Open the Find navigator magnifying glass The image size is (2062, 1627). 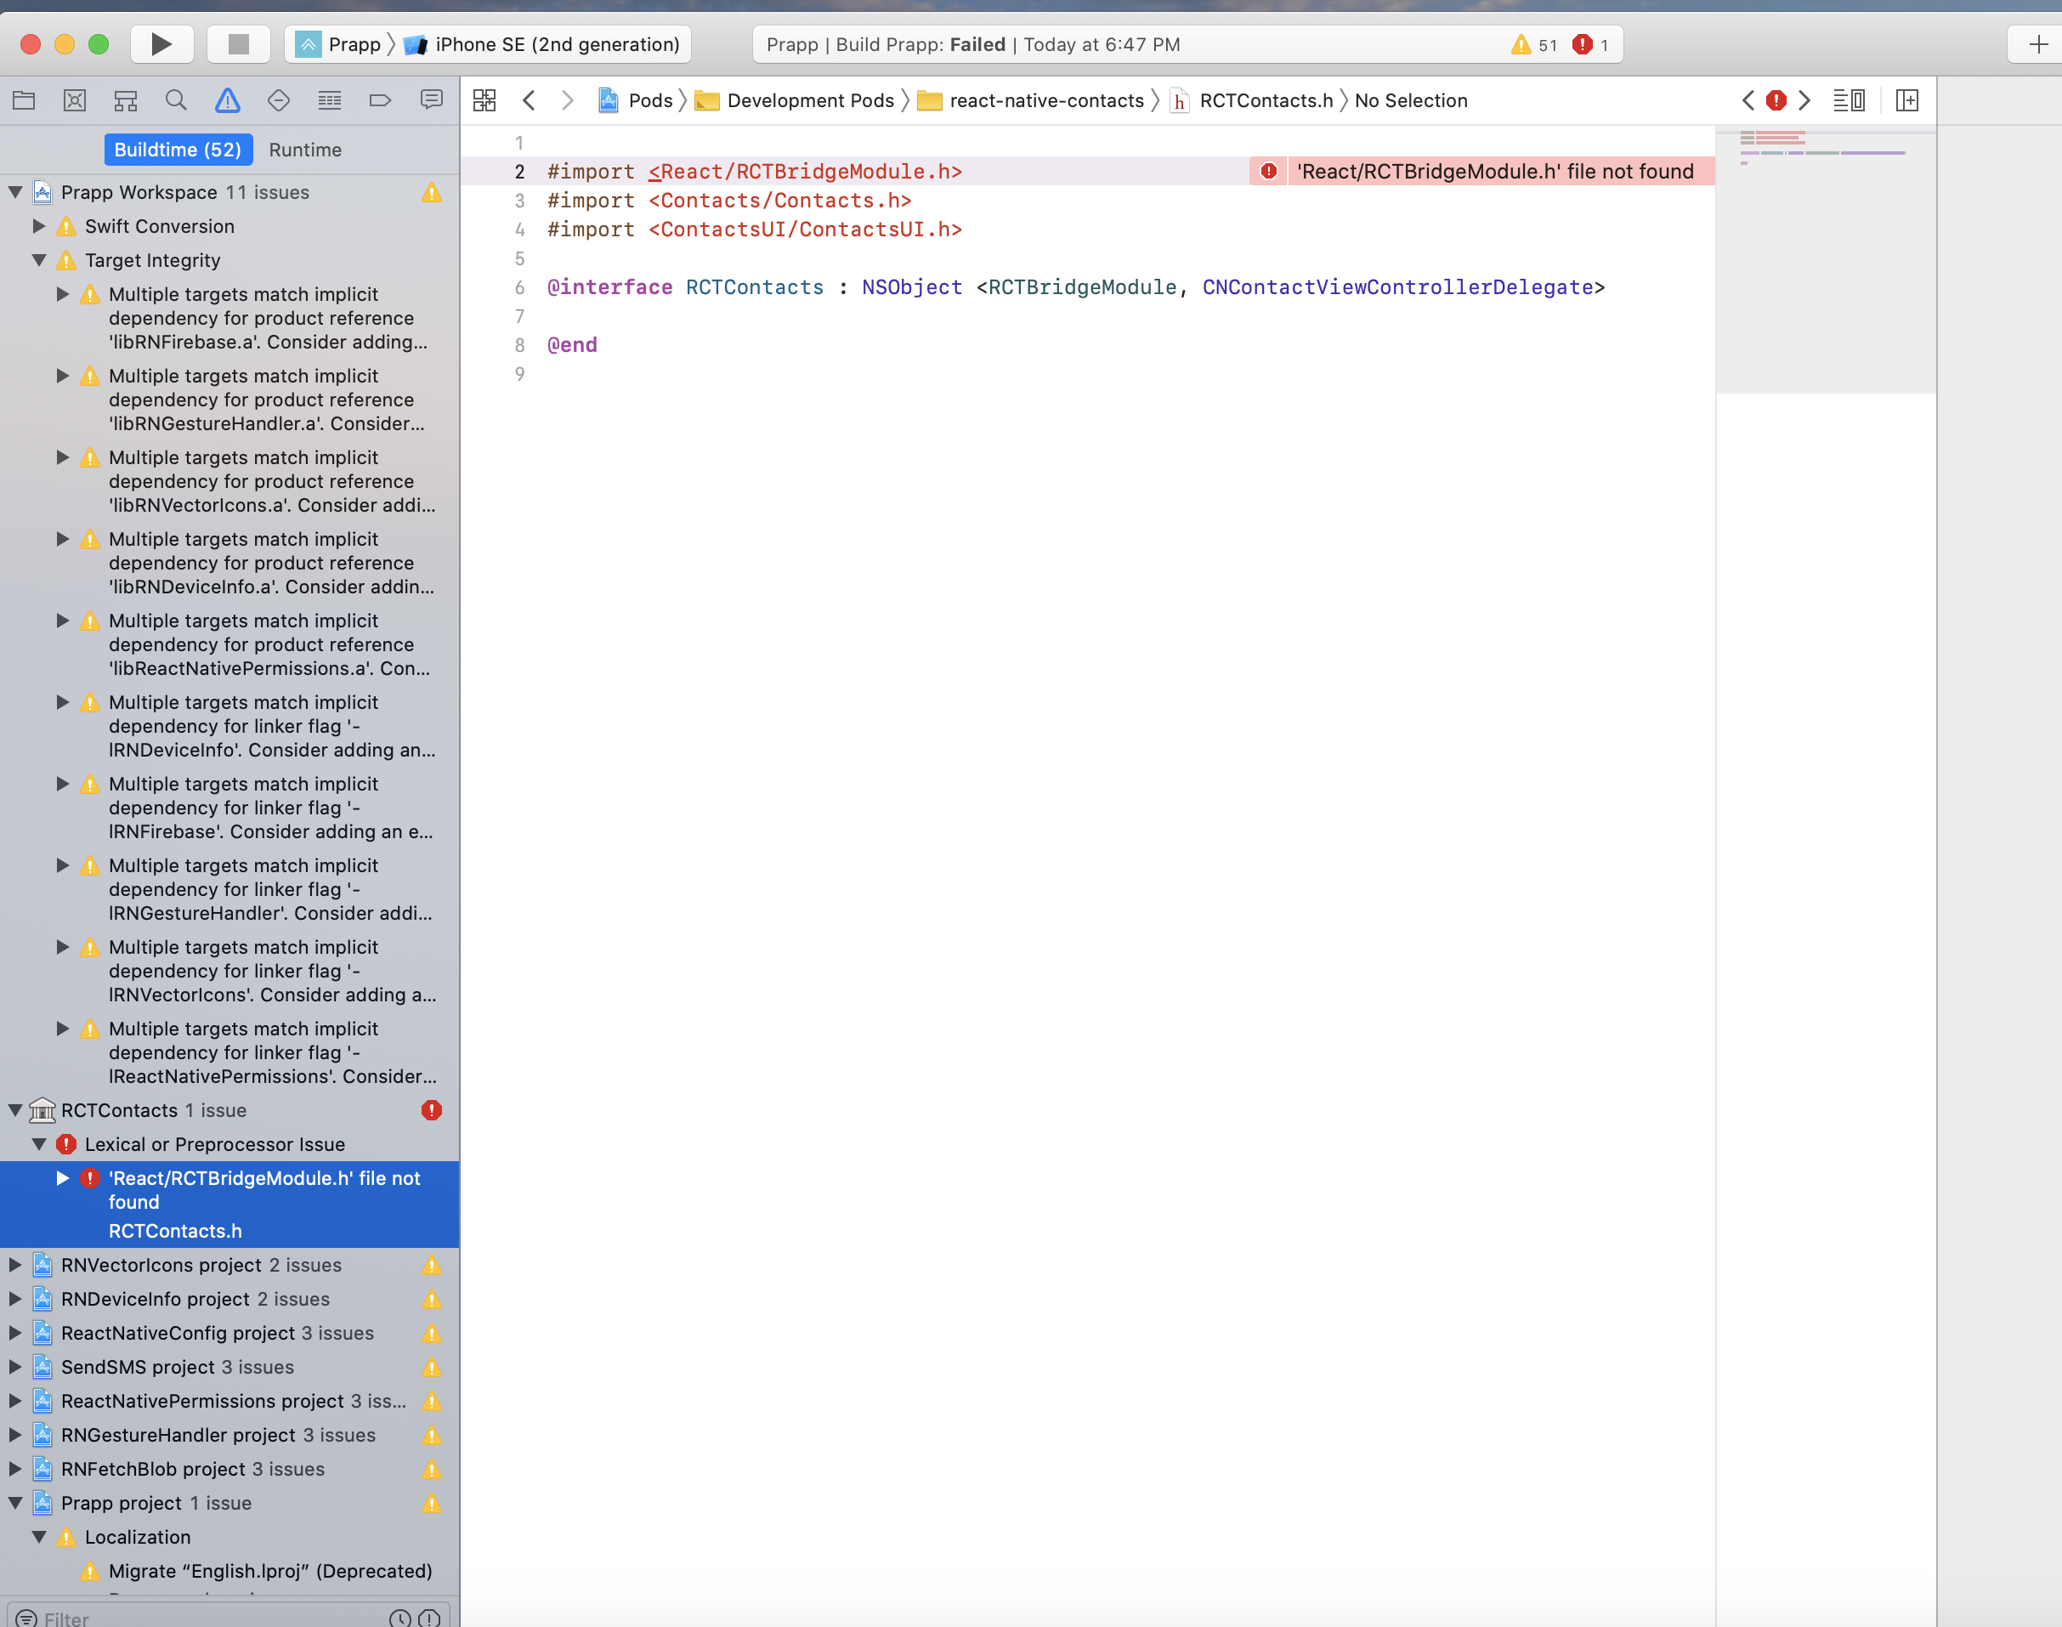point(175,99)
